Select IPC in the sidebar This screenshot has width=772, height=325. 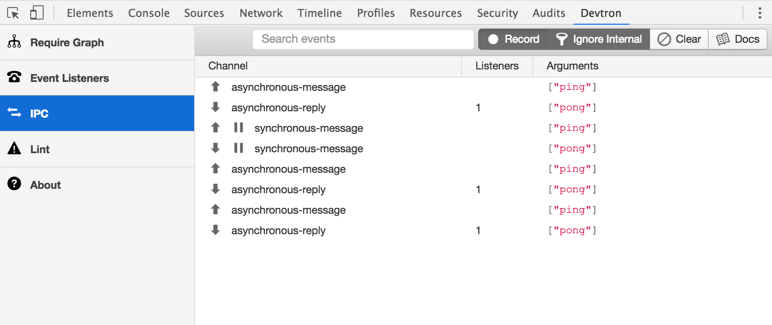[97, 114]
